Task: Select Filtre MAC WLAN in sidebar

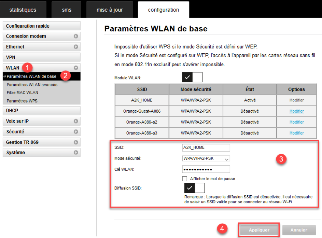Action: pyautogui.click(x=23, y=93)
